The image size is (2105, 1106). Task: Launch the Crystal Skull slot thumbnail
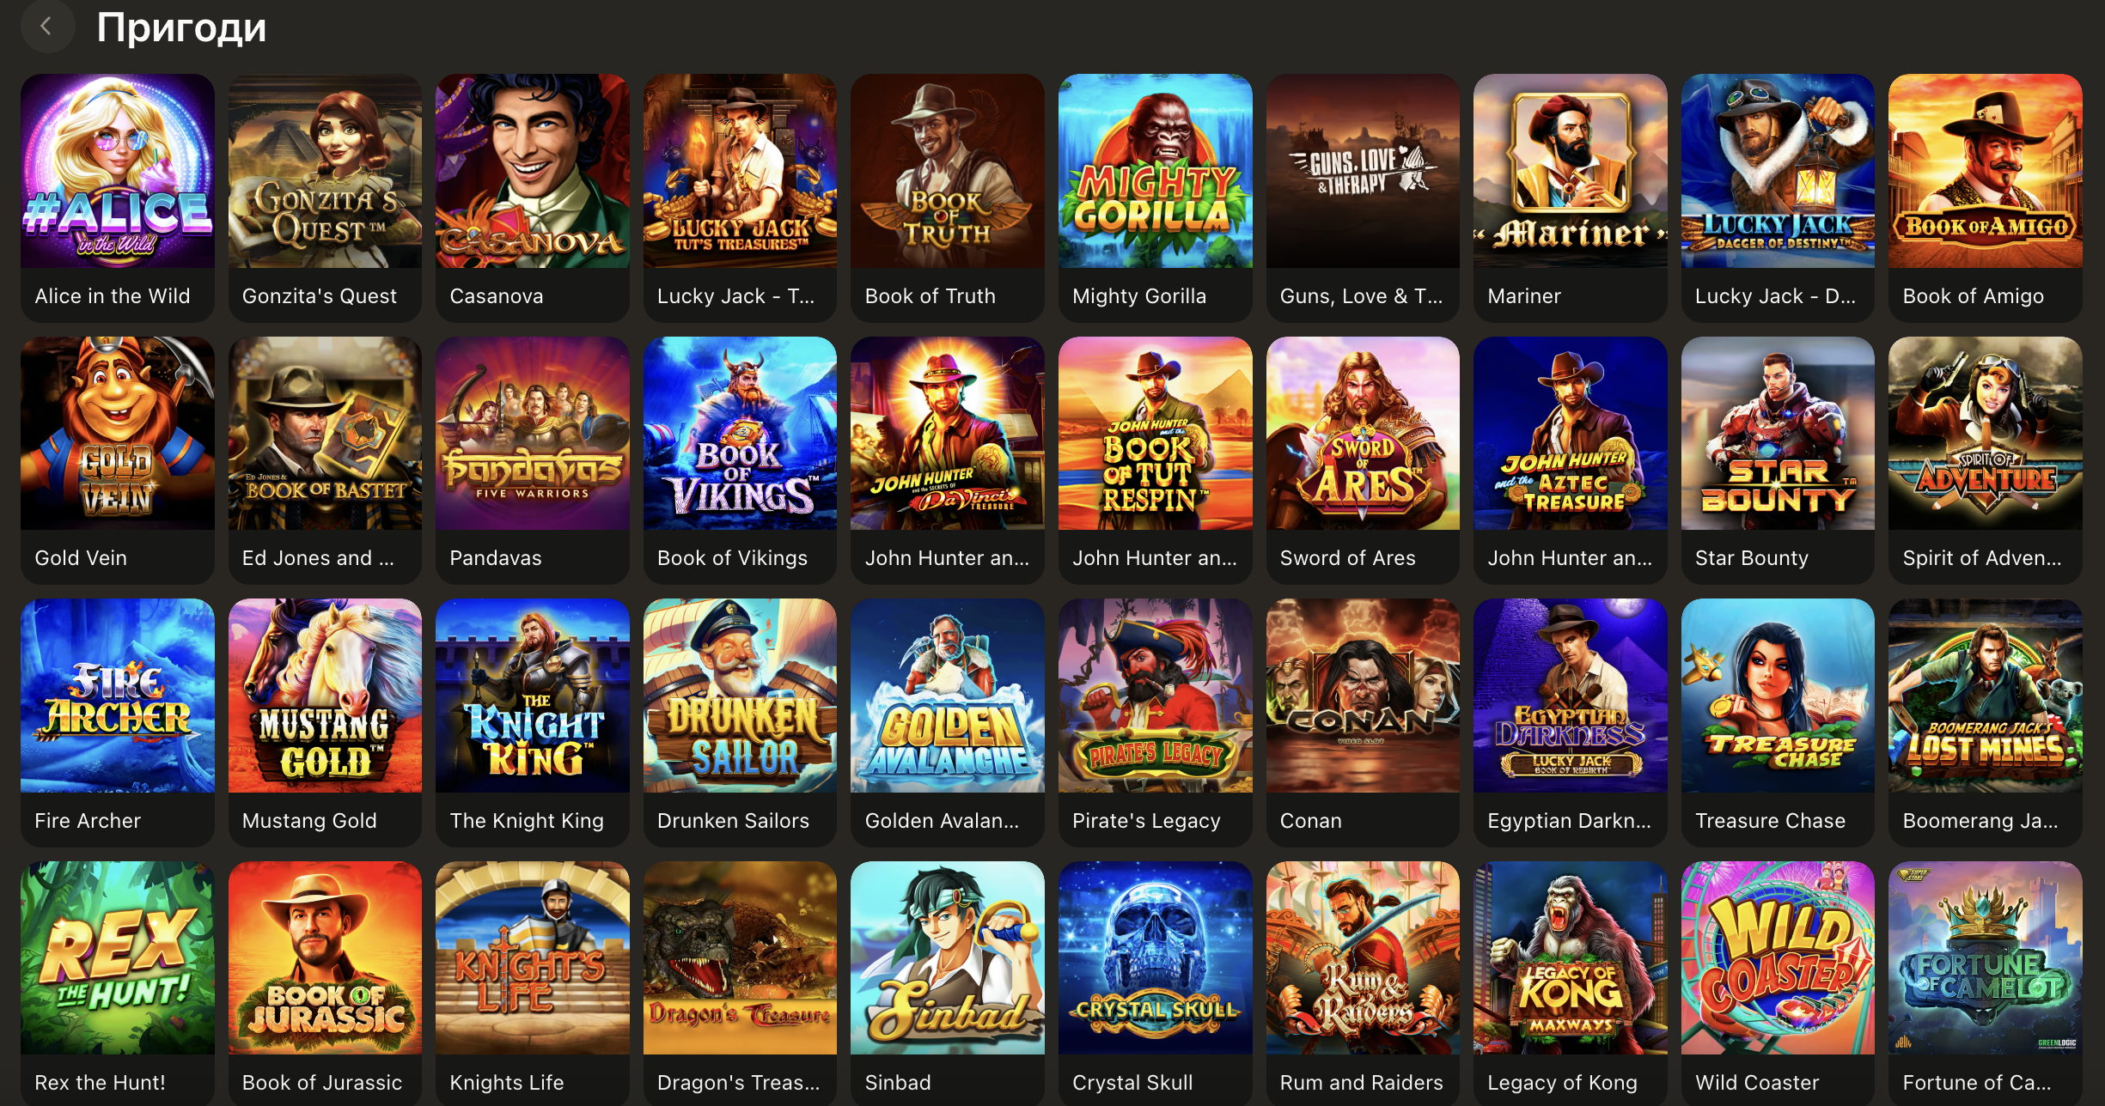coord(1155,958)
